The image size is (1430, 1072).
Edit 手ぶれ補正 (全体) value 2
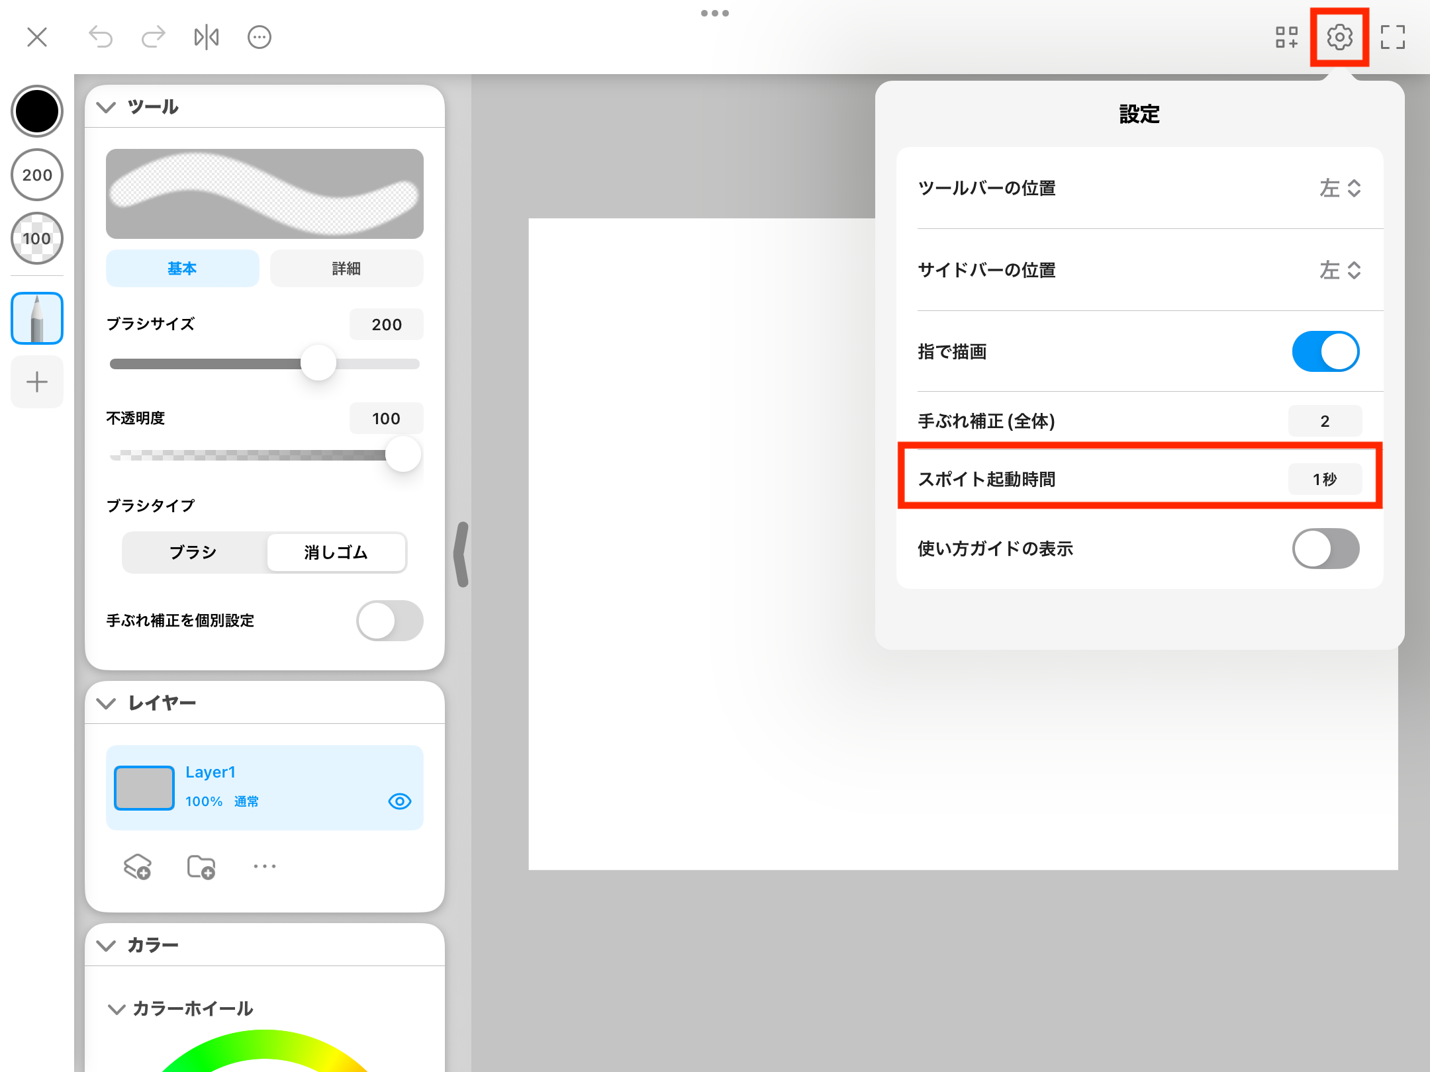1325,421
